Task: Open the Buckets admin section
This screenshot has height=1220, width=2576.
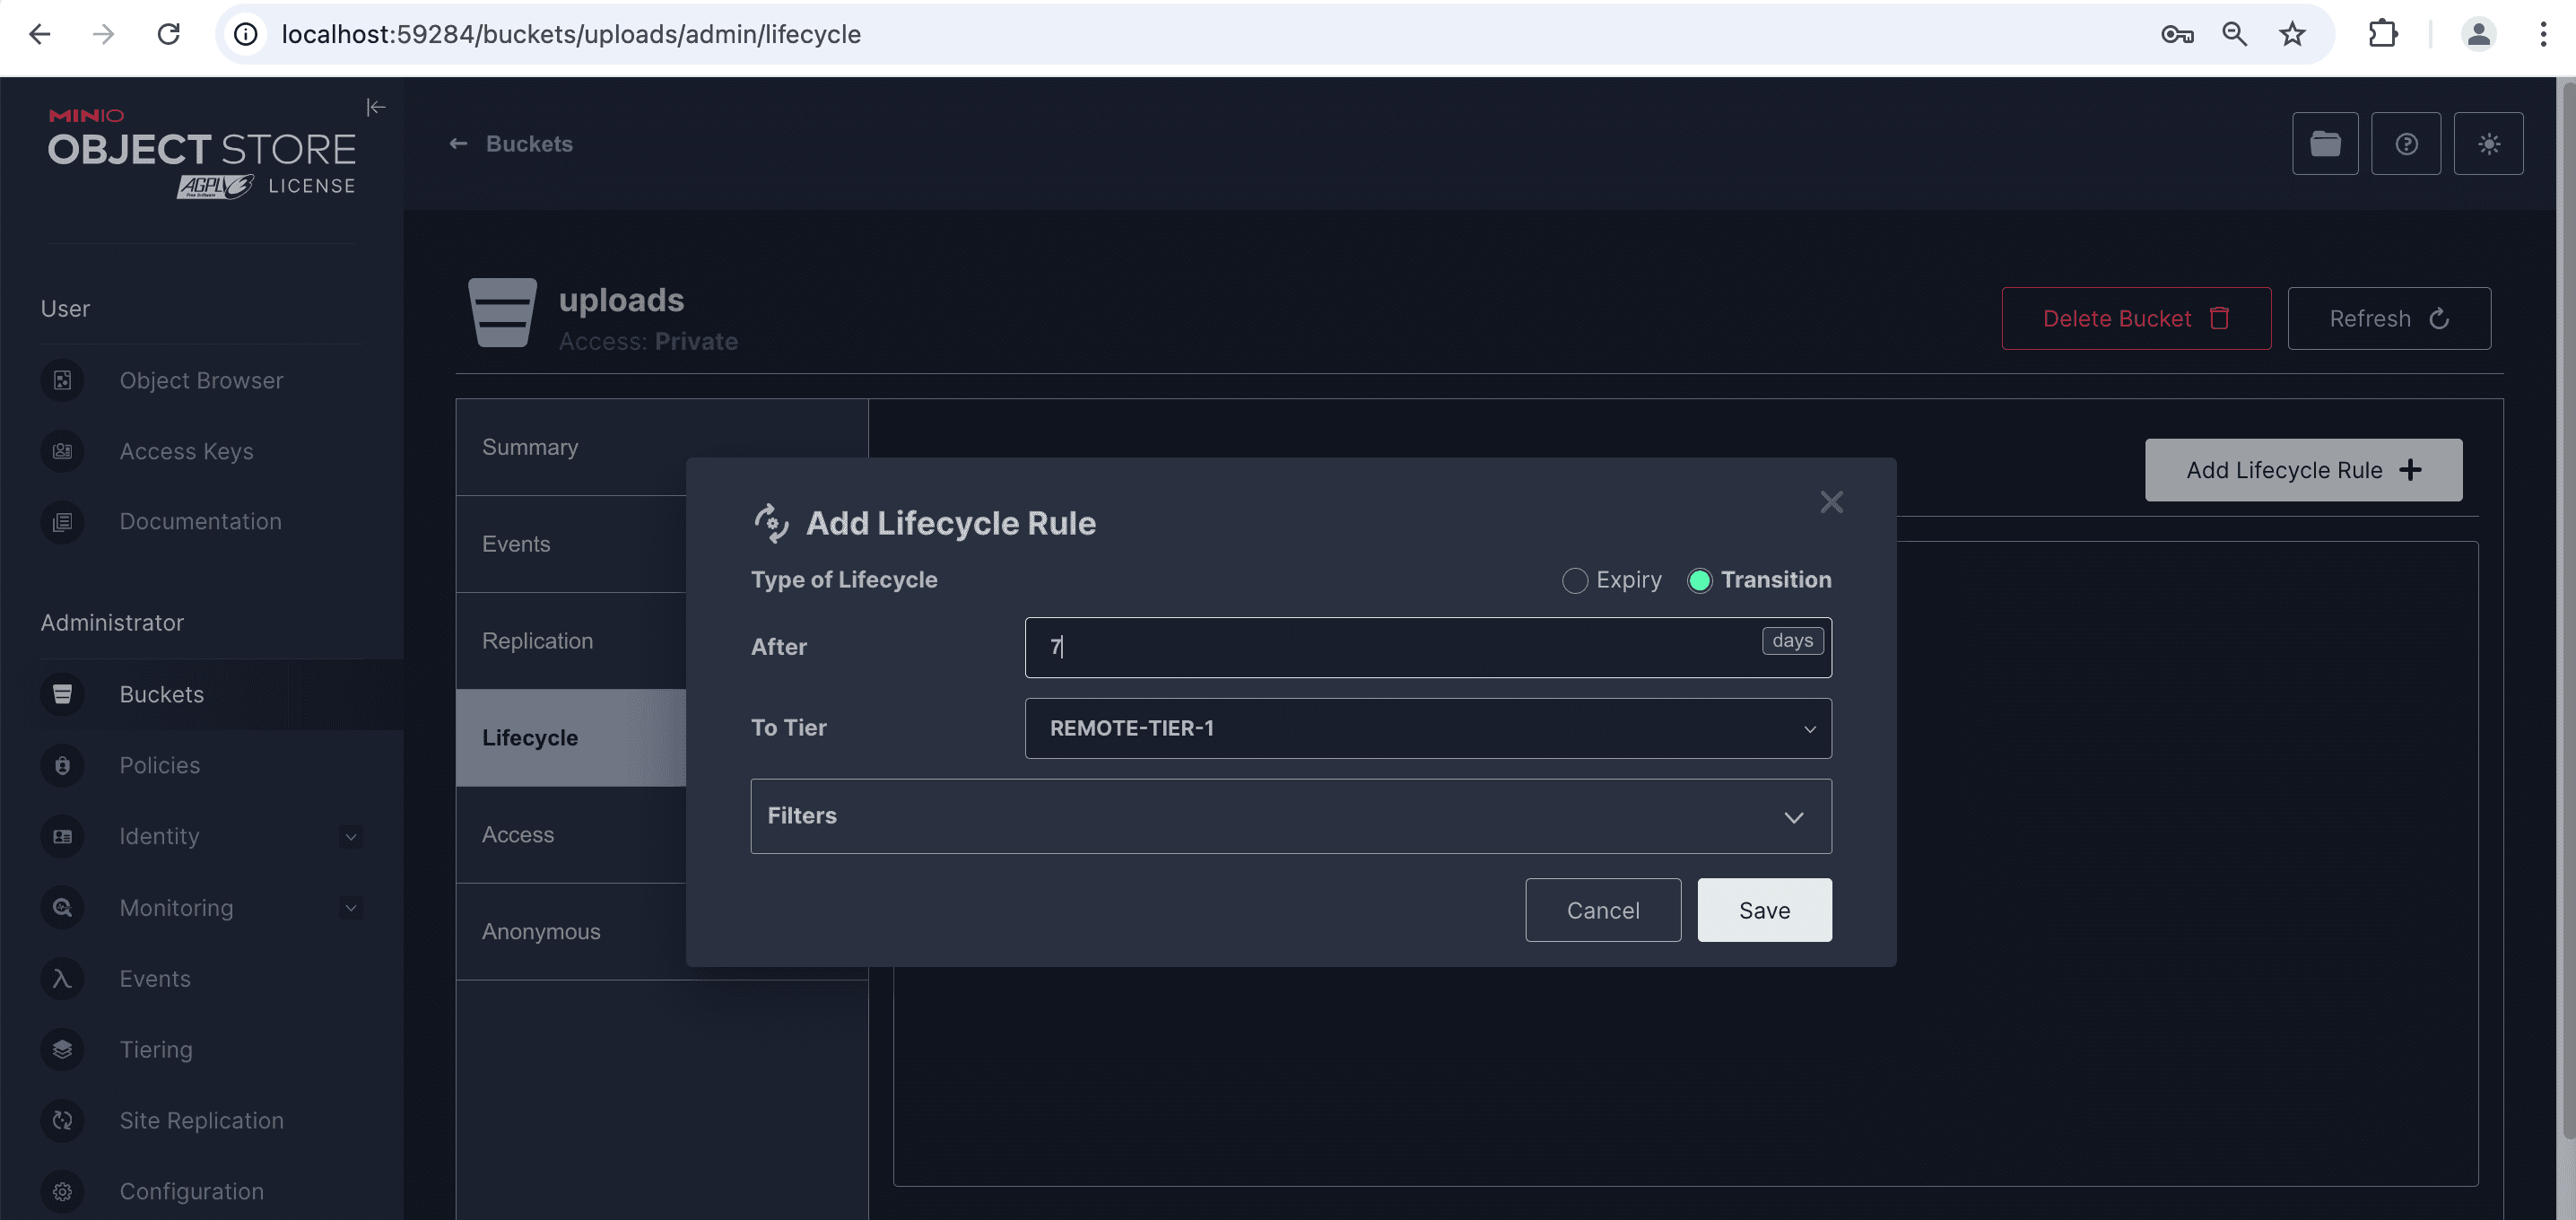Action: [160, 693]
